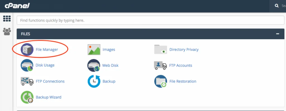Viewport: 286px width, 111px height.
Task: Click the search magnifier in top bar
Action: pyautogui.click(x=277, y=6)
